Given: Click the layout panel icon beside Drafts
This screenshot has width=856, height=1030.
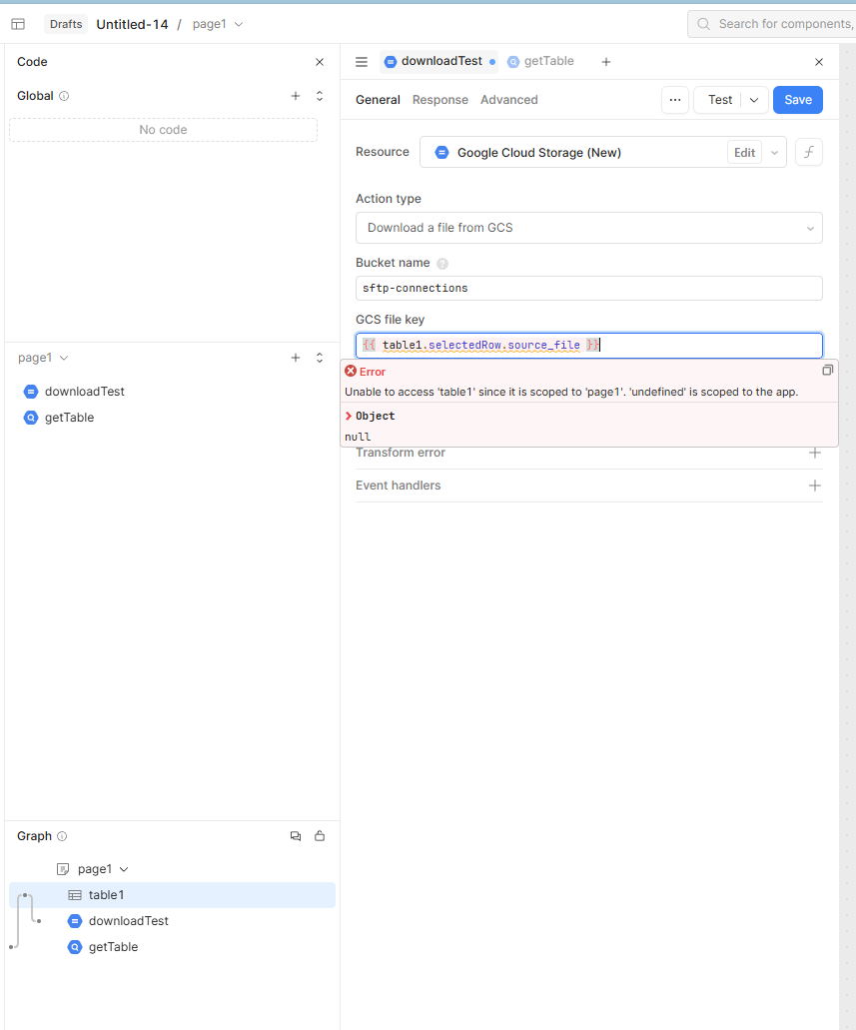Looking at the screenshot, I should (18, 24).
